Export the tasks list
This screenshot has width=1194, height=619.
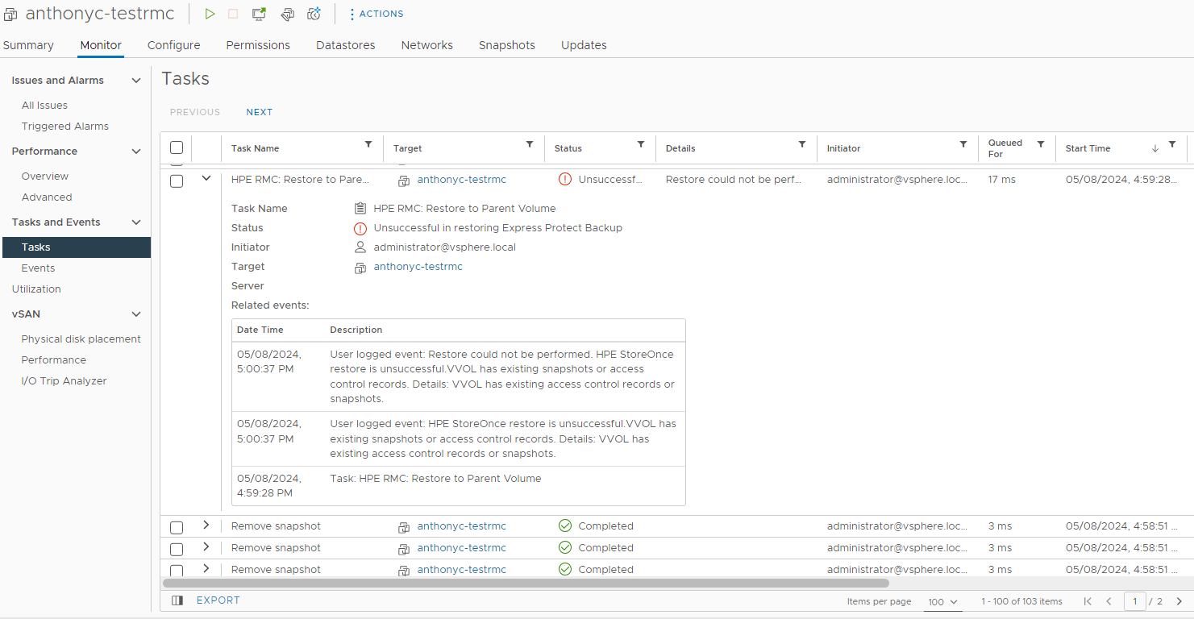click(218, 600)
